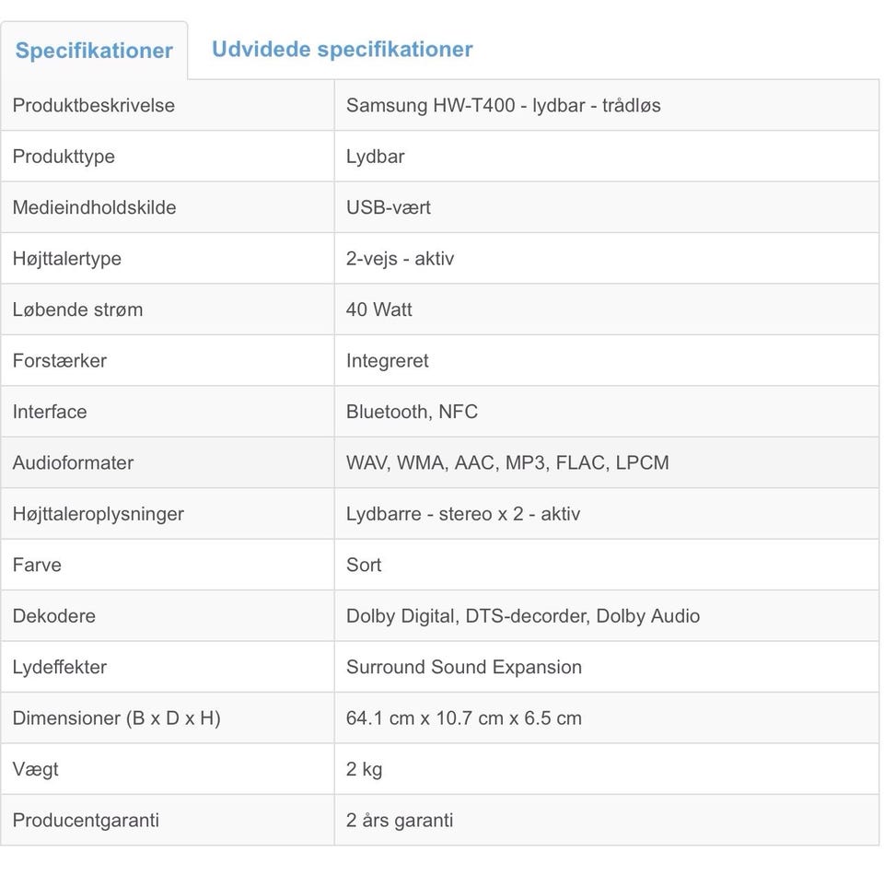Click the Sort value in Farve row
Image resolution: width=884 pixels, height=875 pixels.
click(364, 566)
